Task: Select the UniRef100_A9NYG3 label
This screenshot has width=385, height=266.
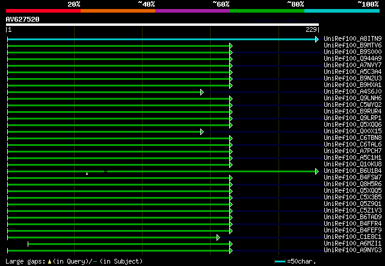Action: tap(353, 250)
